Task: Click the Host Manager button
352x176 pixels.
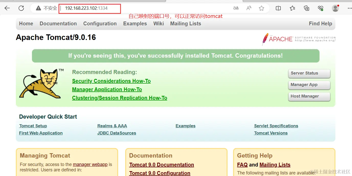Action: [x=309, y=96]
